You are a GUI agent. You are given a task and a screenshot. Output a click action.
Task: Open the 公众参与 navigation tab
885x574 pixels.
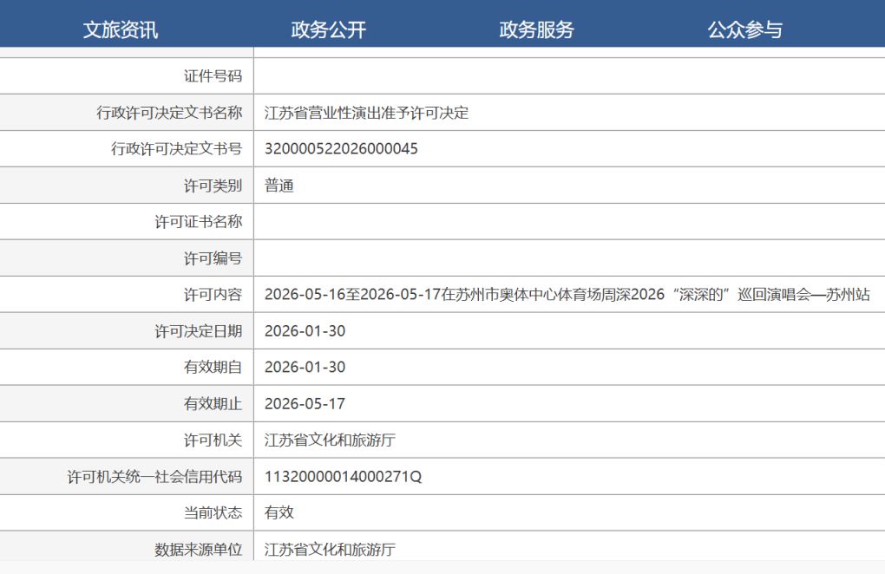pyautogui.click(x=744, y=29)
